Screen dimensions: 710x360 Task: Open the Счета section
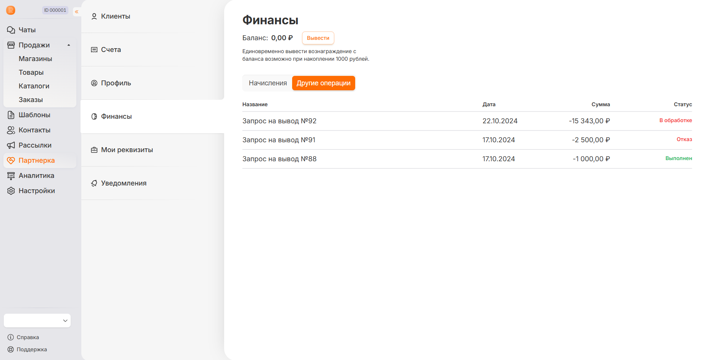153,50
